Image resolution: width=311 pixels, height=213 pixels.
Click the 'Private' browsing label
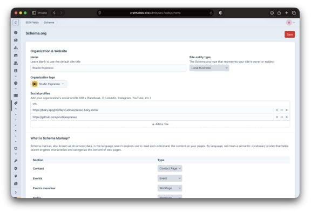pos(43,13)
